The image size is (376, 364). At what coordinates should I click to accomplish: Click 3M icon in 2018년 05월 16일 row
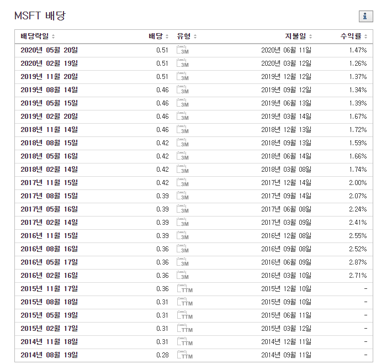point(183,156)
